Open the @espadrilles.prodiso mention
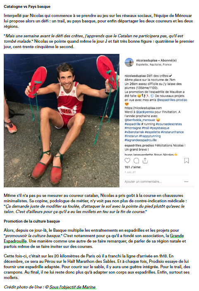 coord(172,100)
